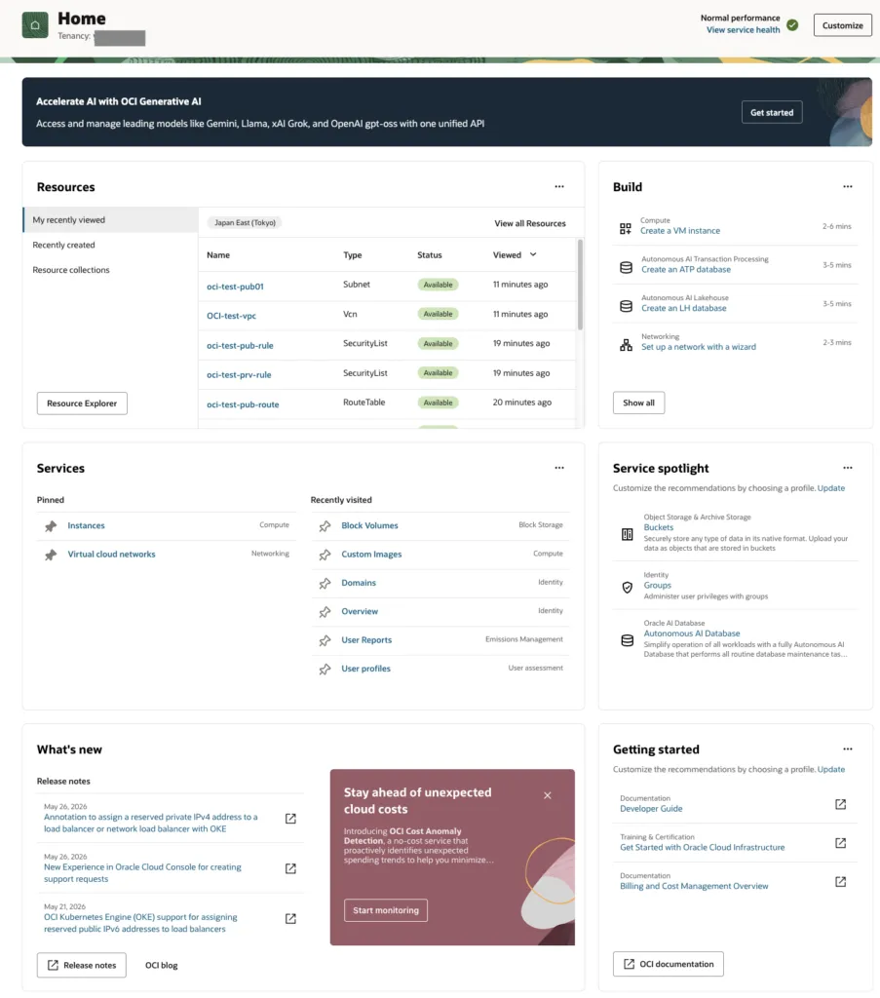Click the Autonomous AI Database icon
880x998 pixels.
point(628,640)
